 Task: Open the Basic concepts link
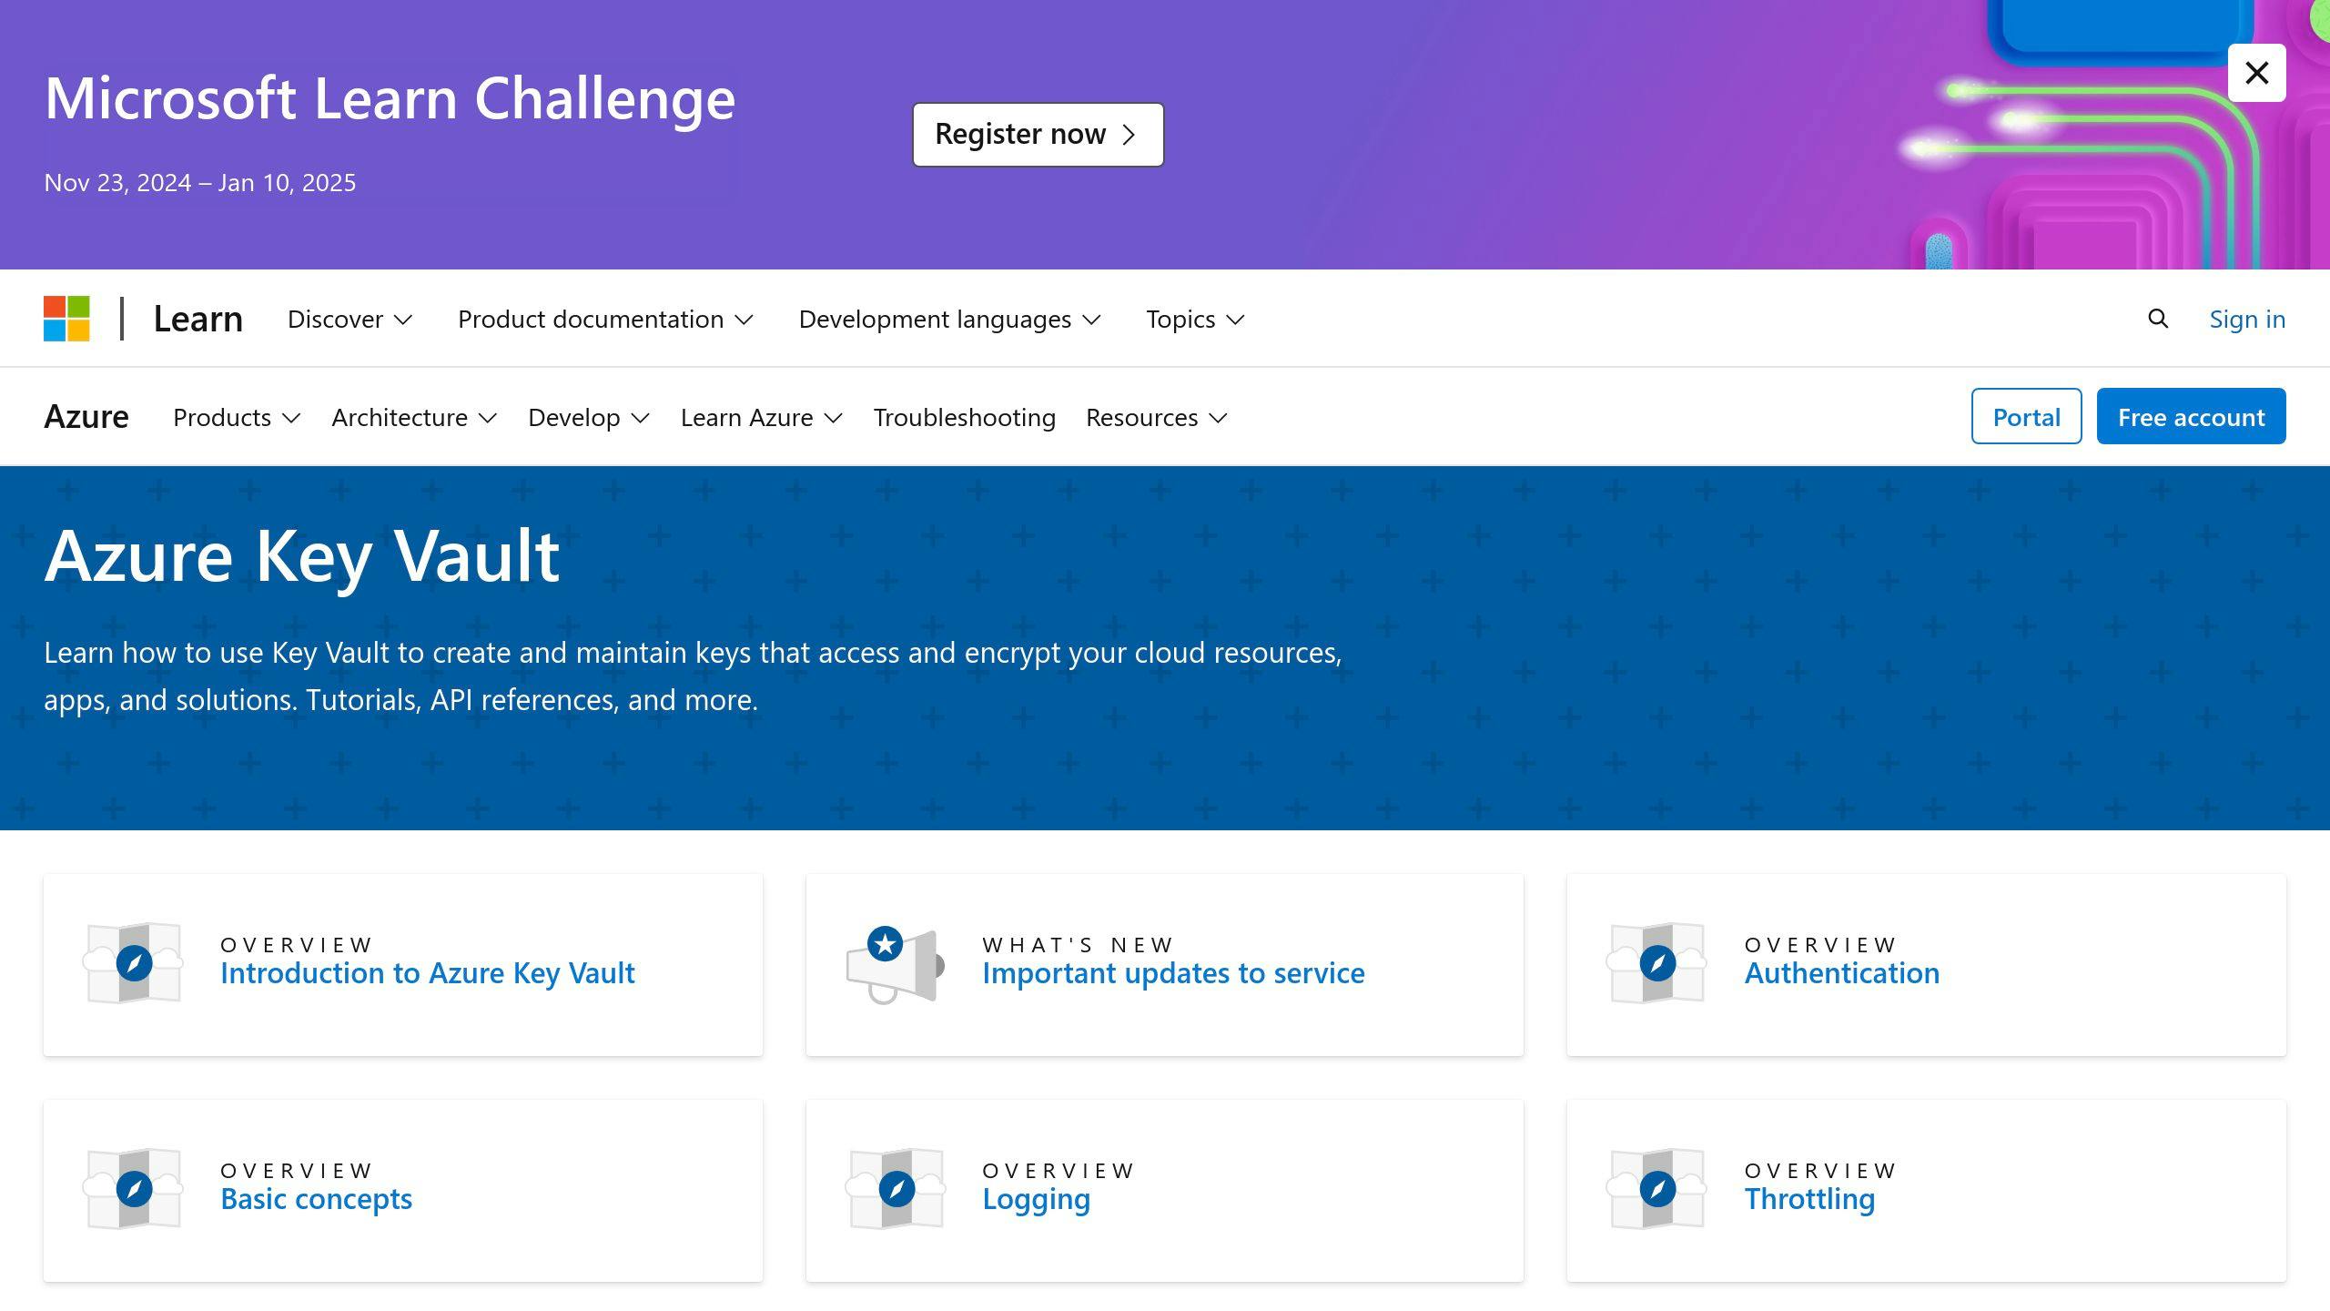point(316,1199)
